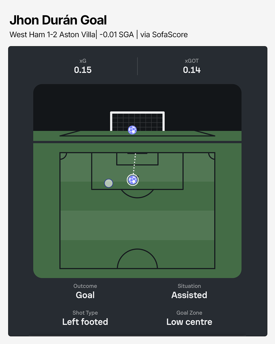
Task: Click the shot-origin ball in the penalty box
Action: (133, 180)
